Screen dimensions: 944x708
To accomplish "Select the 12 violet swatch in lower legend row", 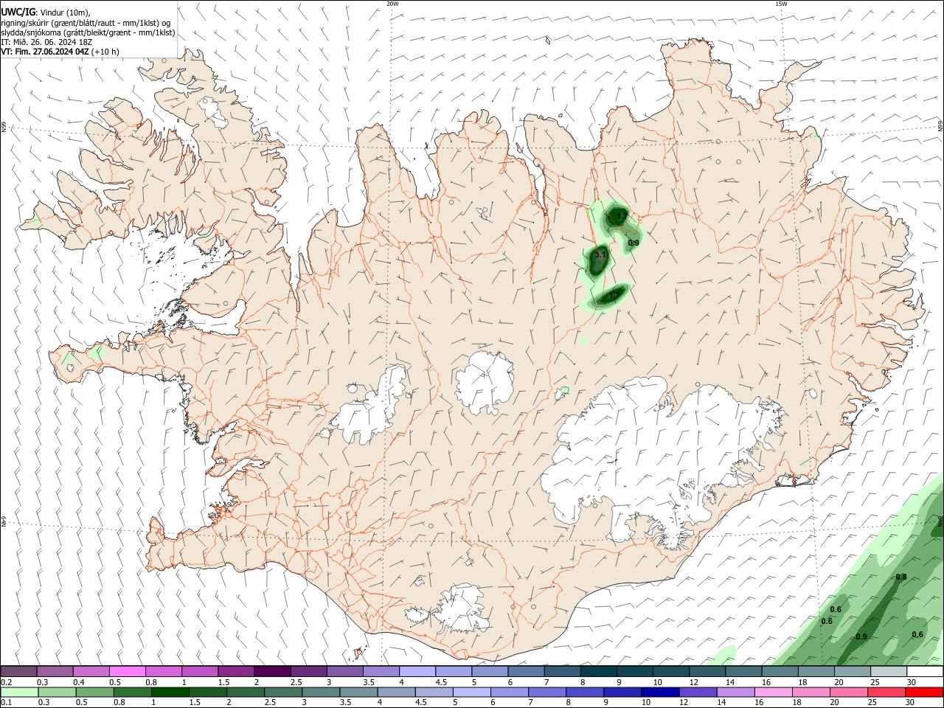I will 698,692.
